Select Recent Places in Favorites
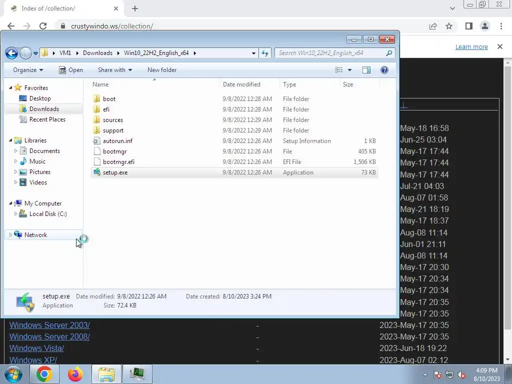The image size is (512, 384). [47, 119]
